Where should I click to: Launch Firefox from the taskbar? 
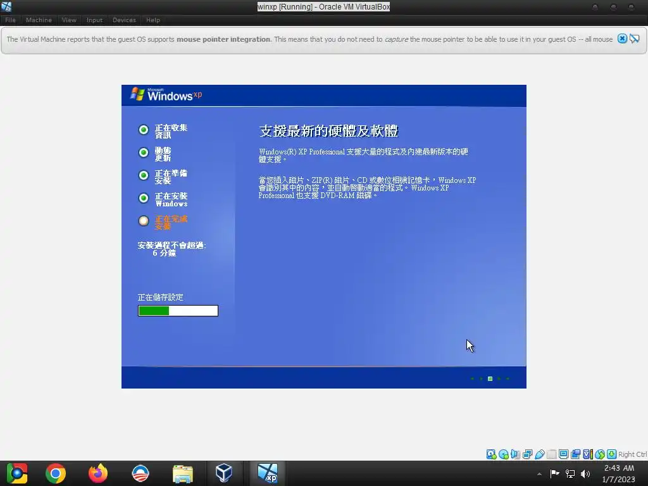tap(98, 473)
